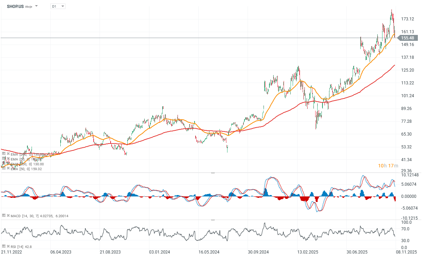Click divider handle between MACD and RSI panes
Viewport: 422px width, 258px height.
213,220
